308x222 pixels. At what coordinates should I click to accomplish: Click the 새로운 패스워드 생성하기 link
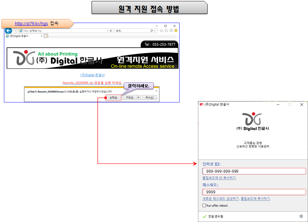pos(221,199)
